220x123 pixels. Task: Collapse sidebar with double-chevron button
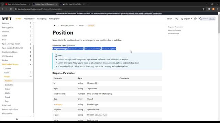(x=17, y=119)
